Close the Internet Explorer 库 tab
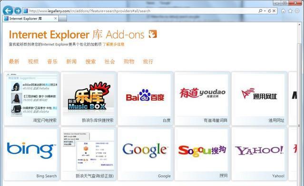Screen dimensions: 304x186 [56, 19]
